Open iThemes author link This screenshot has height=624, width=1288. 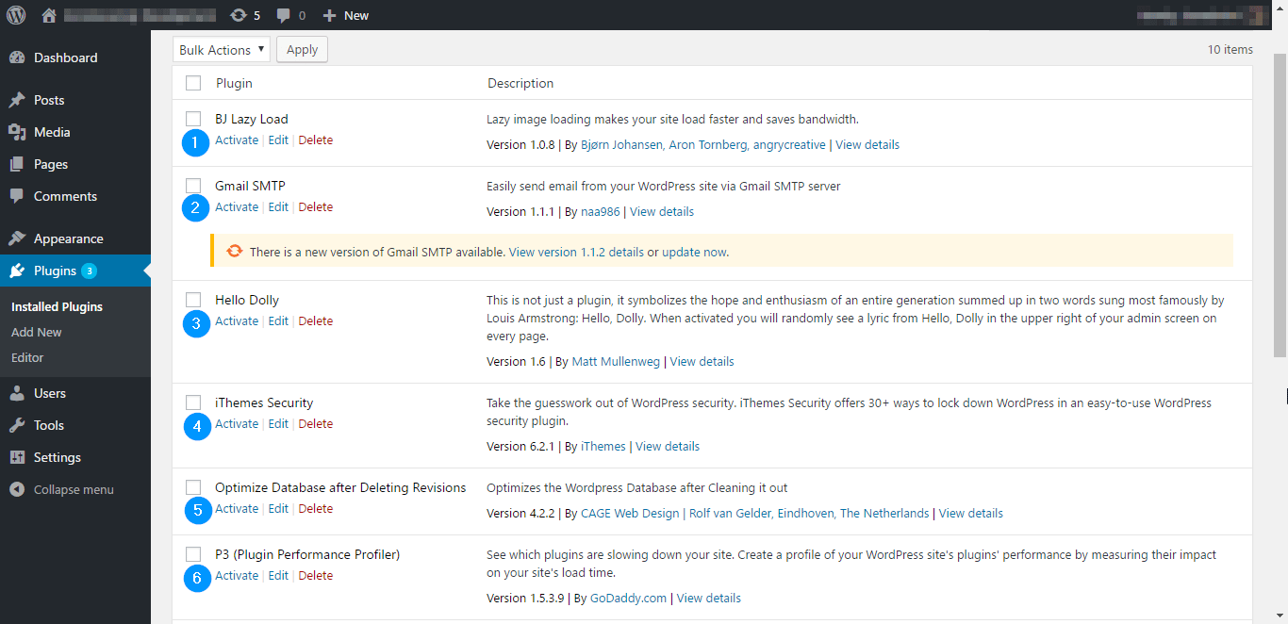click(603, 446)
